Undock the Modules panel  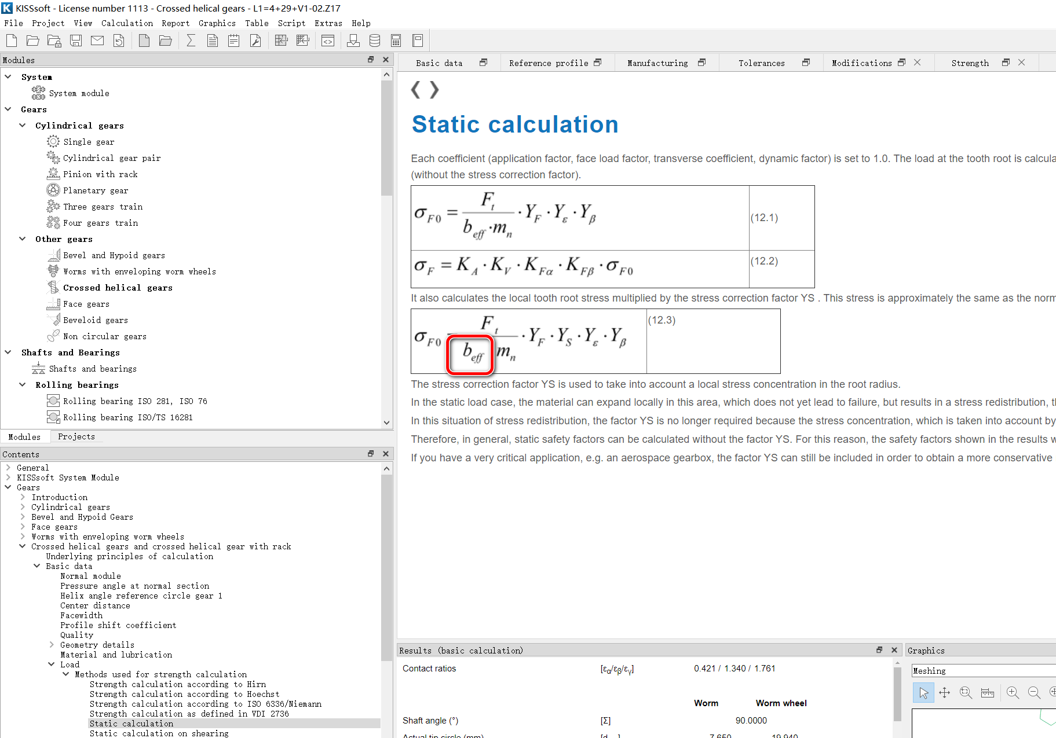coord(371,60)
